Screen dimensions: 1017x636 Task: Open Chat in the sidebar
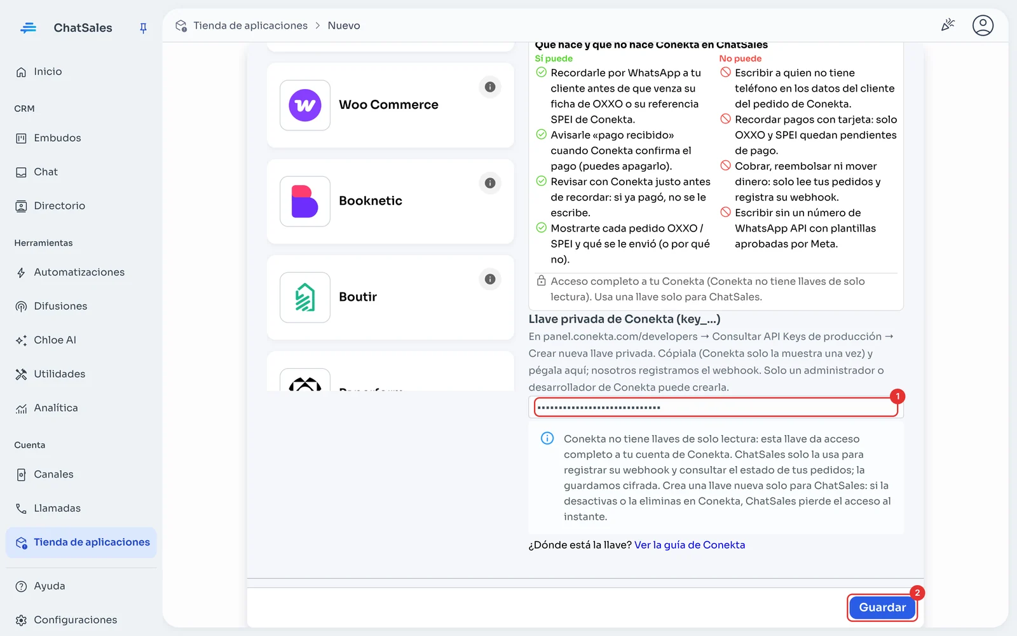(x=81, y=172)
